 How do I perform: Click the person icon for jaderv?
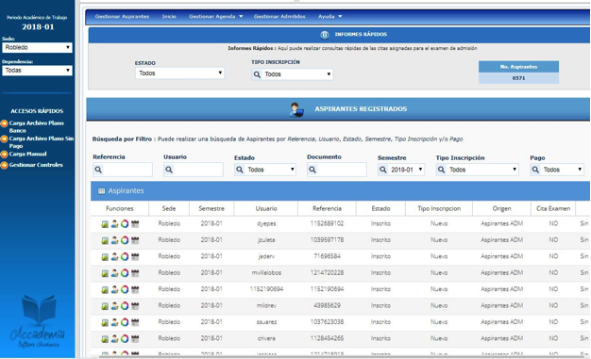click(x=114, y=256)
